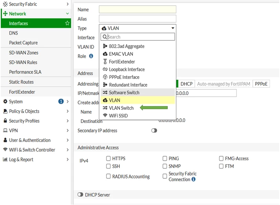Check the PING access checkbox
This screenshot has width=280, height=205.
click(165, 158)
